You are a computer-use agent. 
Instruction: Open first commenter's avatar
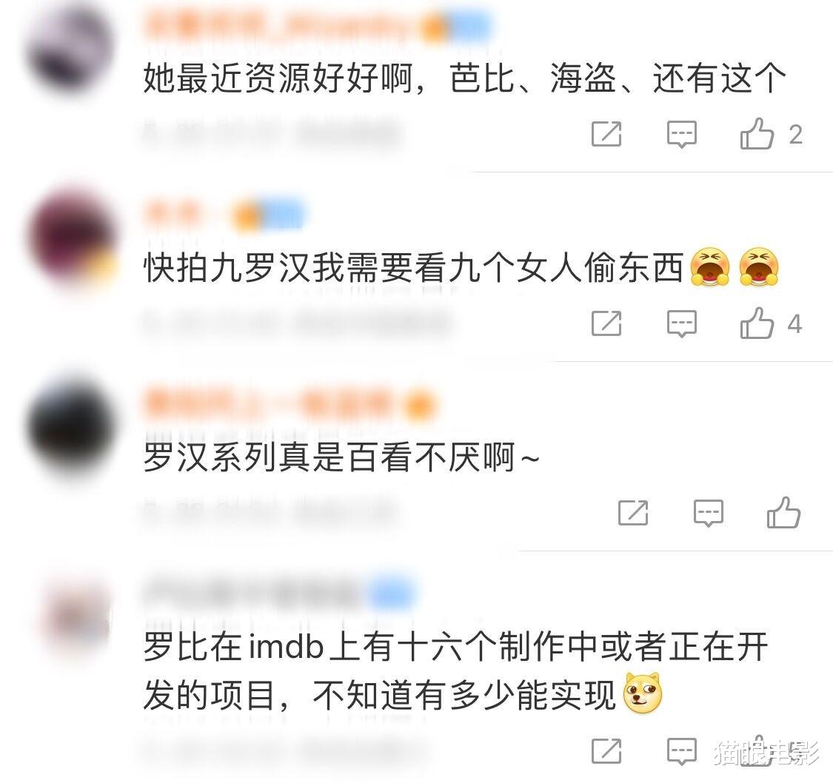click(x=70, y=49)
